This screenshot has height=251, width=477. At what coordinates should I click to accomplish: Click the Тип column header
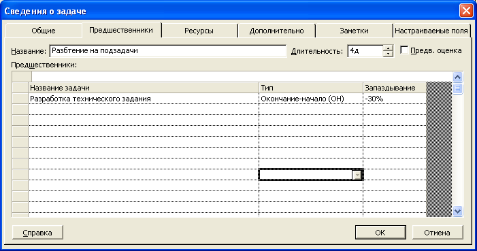click(311, 88)
